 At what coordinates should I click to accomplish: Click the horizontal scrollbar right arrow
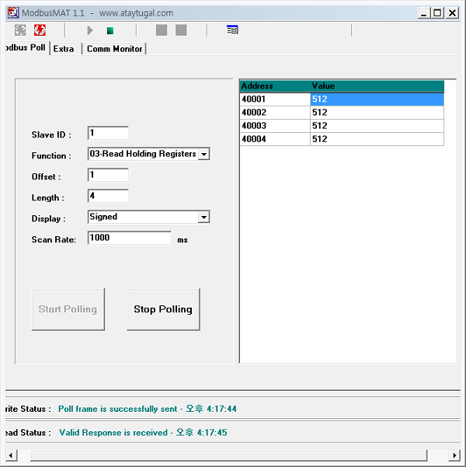coord(454,455)
